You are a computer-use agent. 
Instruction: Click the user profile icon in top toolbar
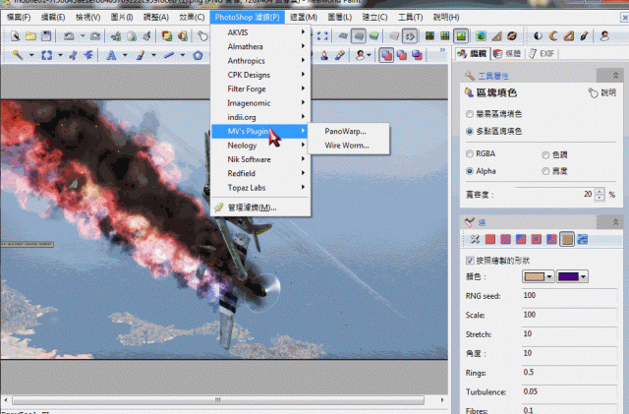tap(604, 36)
